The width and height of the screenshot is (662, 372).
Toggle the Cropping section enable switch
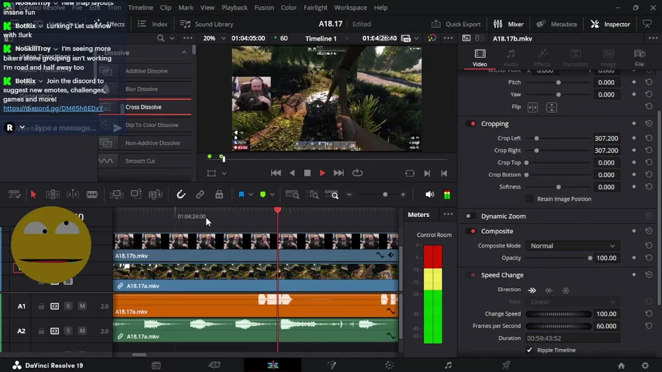pos(471,124)
